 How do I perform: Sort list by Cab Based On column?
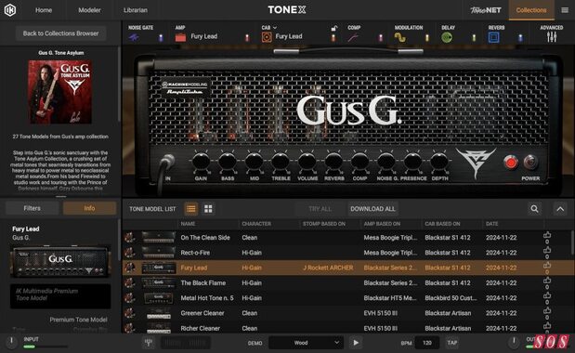pyautogui.click(x=442, y=224)
